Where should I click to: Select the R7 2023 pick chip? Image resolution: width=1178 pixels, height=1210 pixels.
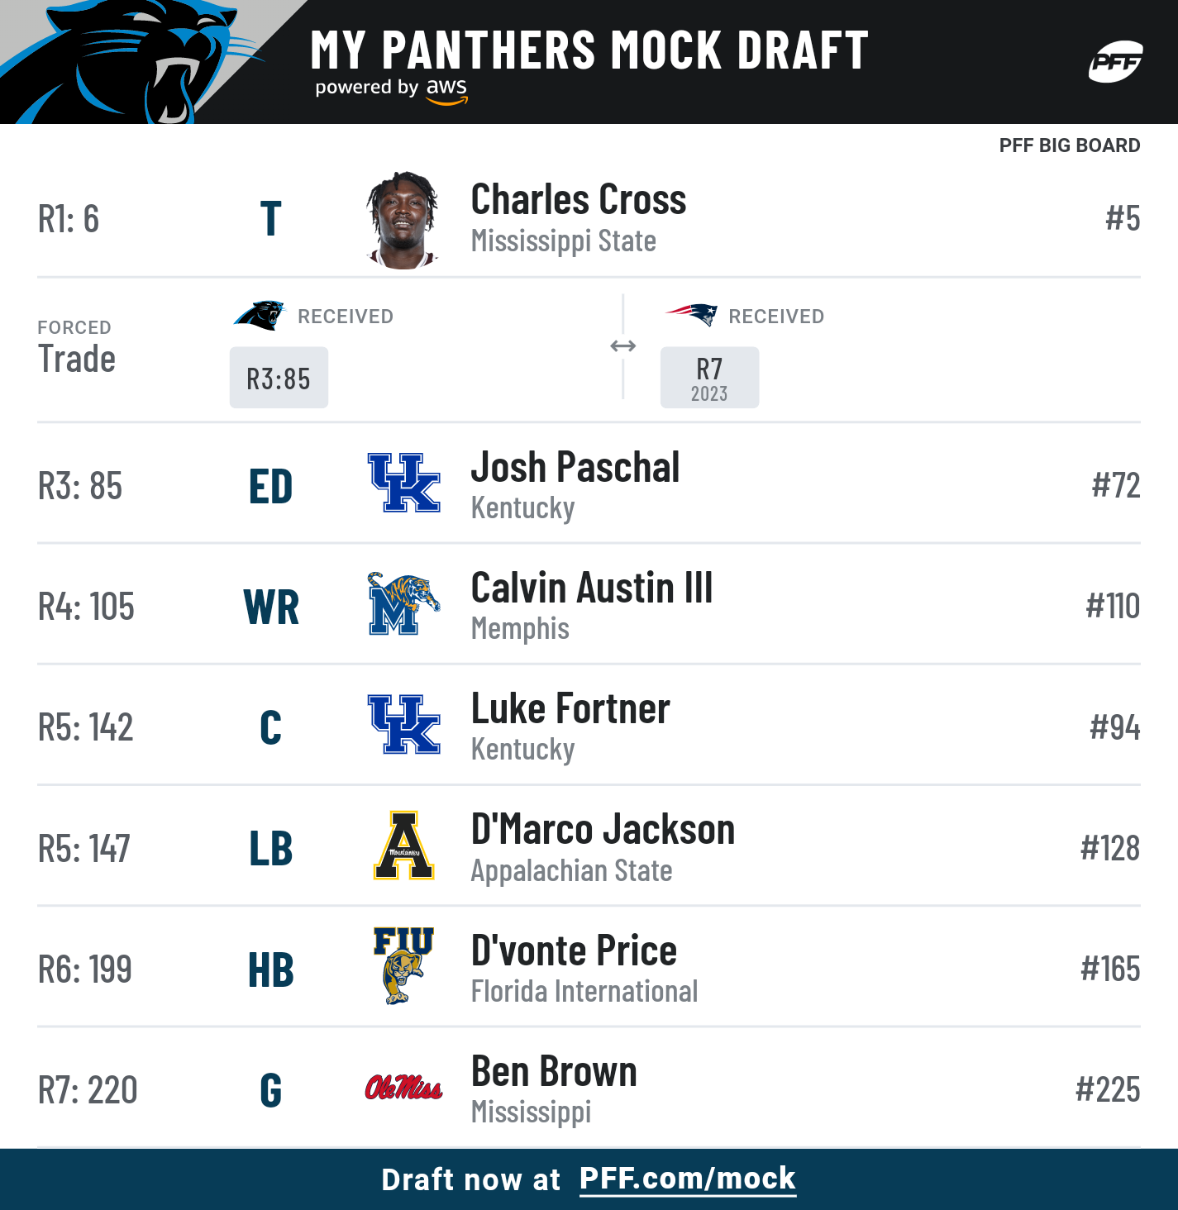click(709, 378)
